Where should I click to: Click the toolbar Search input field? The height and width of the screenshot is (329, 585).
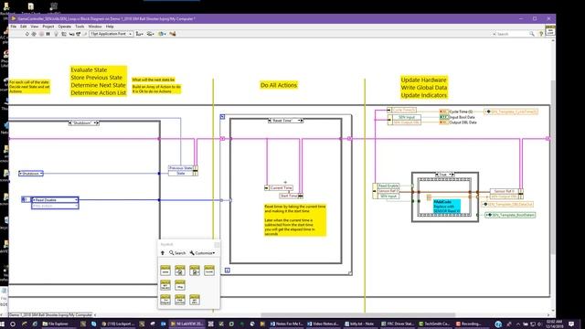[511, 34]
